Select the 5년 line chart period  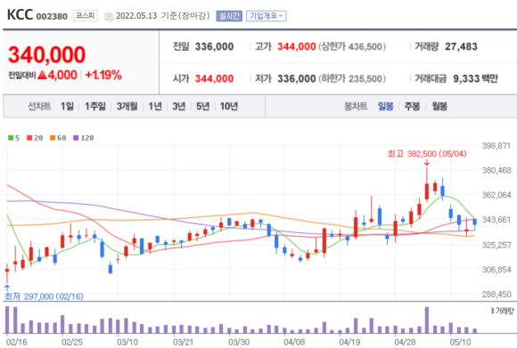click(202, 106)
